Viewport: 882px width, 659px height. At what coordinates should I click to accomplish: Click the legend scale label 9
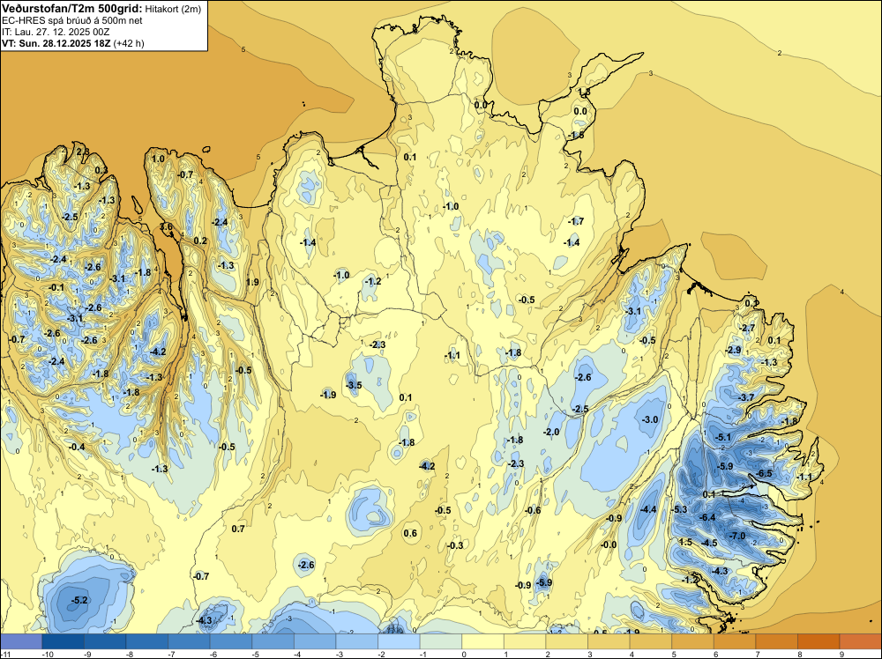841,655
